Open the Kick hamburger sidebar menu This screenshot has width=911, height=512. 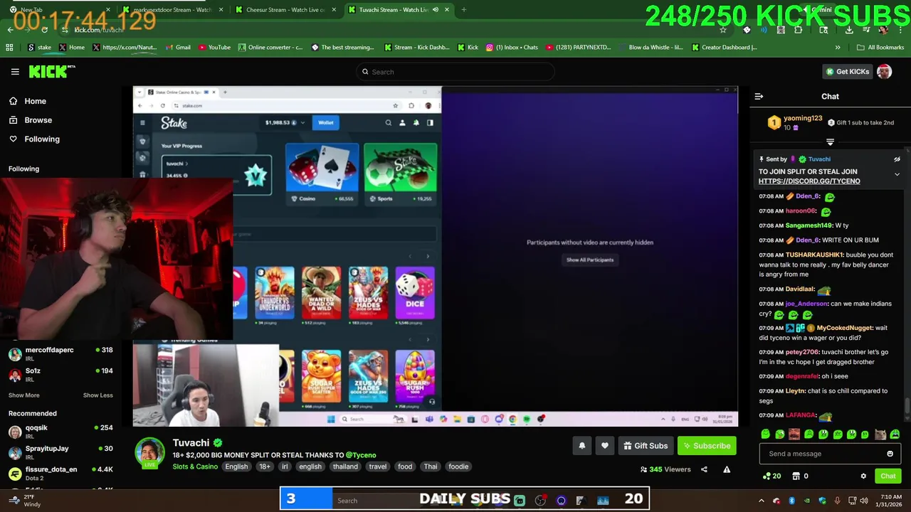coord(15,72)
